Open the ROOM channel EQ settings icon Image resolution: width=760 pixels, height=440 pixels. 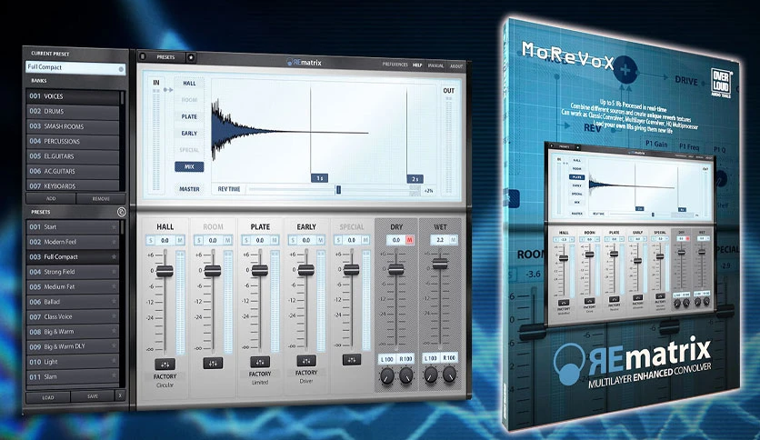[213, 363]
